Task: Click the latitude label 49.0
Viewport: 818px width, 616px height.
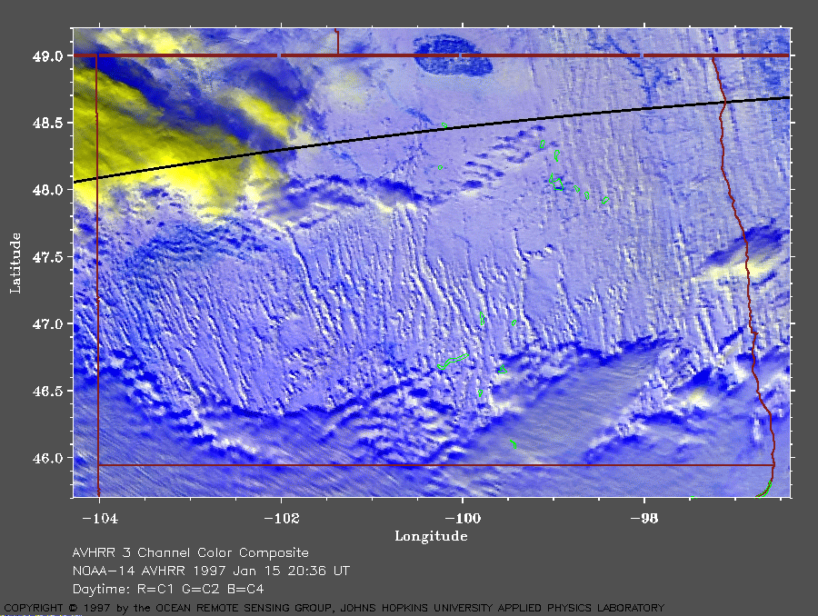Action: pyautogui.click(x=47, y=55)
